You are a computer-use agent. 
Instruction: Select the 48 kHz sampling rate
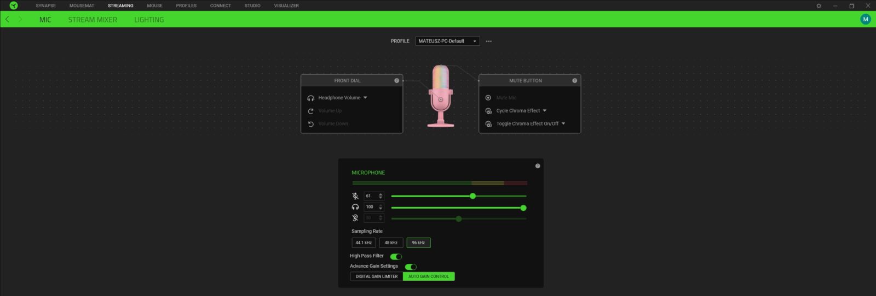[391, 242]
